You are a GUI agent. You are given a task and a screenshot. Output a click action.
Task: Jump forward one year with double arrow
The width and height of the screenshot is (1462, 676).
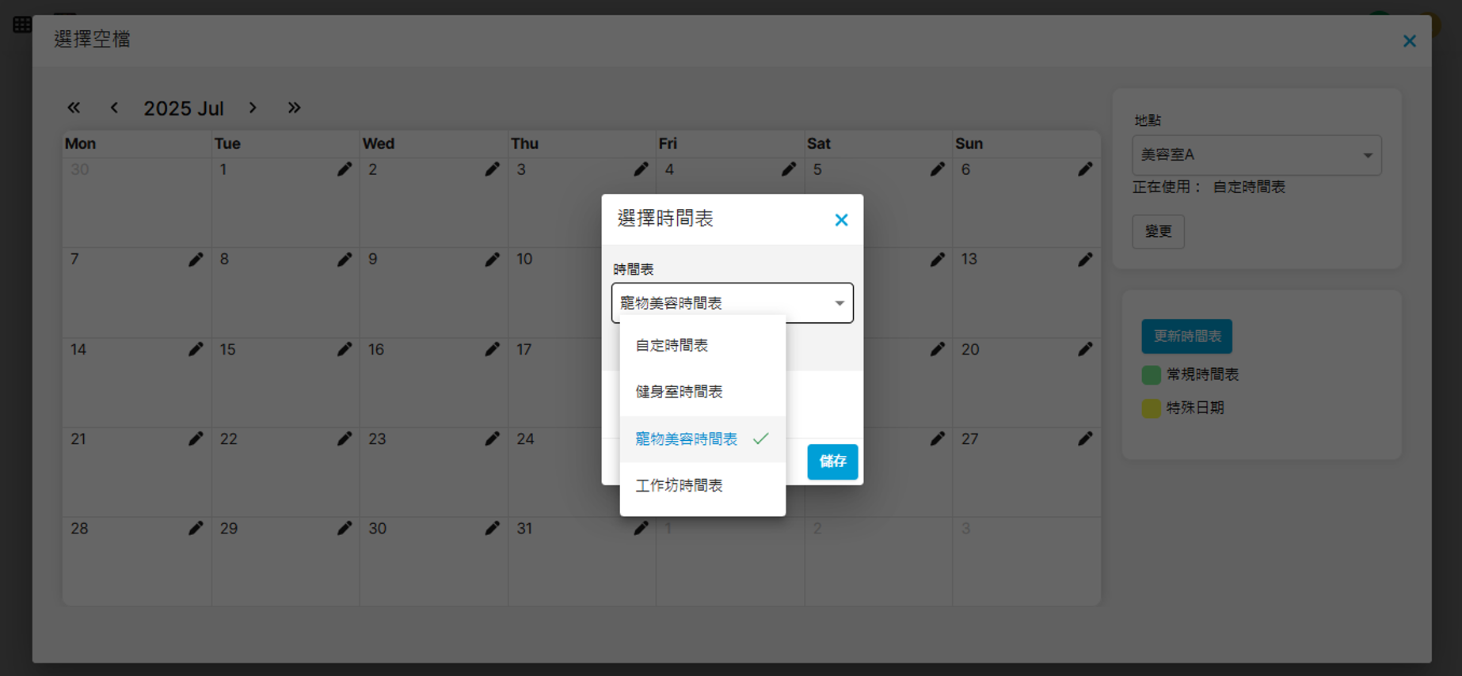click(294, 108)
